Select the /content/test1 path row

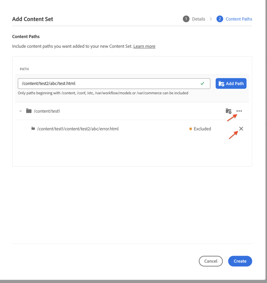point(132,111)
